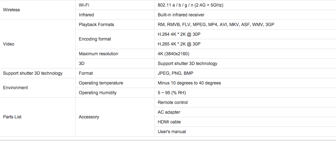This screenshot has height=141, width=336.
Task: Click JPEG, PNG, BMP format value
Action: (x=176, y=73)
